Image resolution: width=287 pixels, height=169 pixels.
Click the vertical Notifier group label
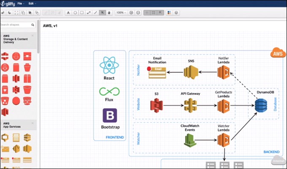[138, 70]
